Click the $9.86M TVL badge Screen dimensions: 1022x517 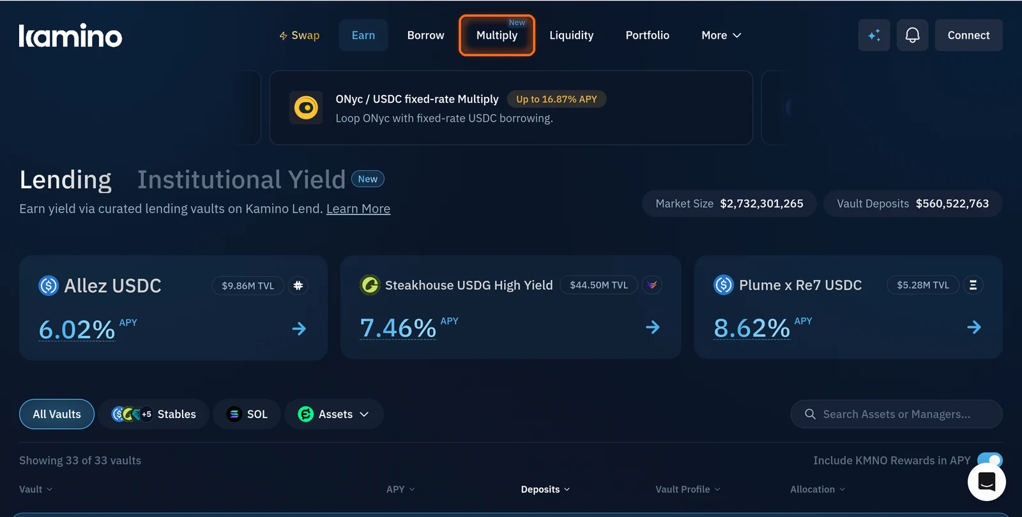coord(248,285)
